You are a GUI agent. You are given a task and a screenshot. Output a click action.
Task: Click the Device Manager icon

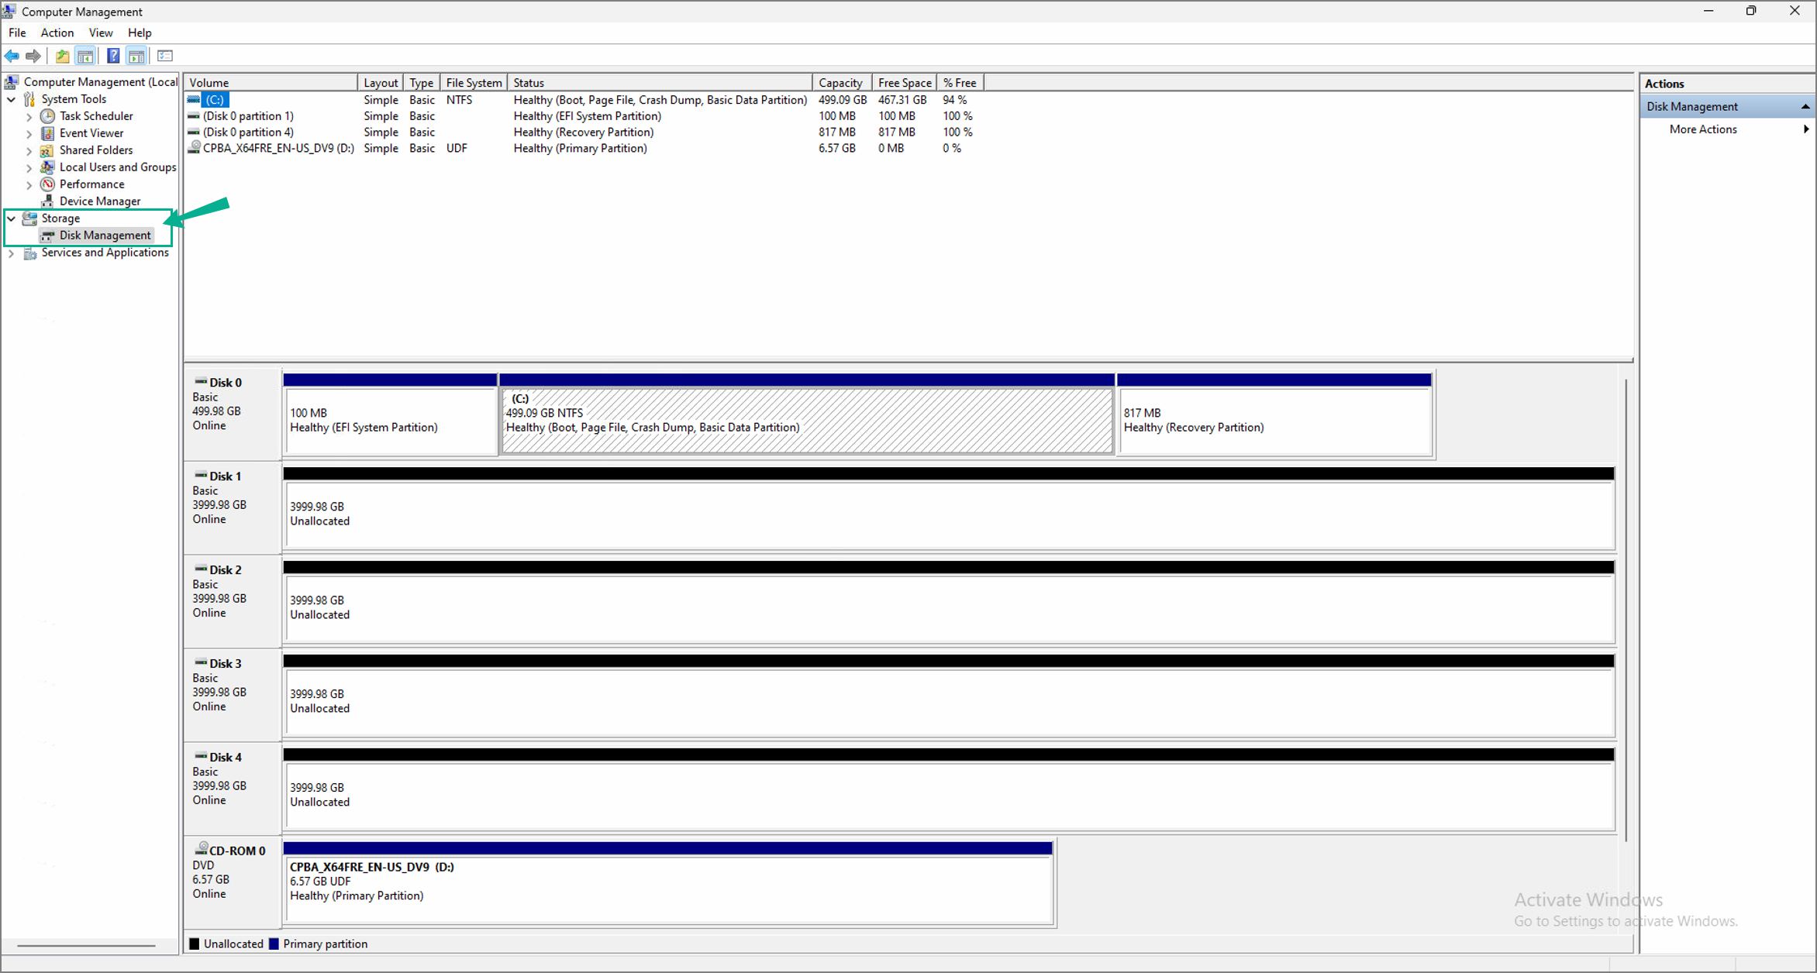[x=47, y=201]
